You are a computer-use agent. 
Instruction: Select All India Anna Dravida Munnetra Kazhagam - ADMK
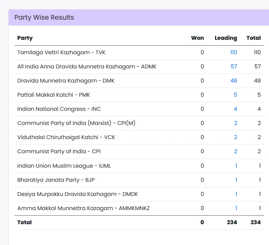tap(87, 66)
